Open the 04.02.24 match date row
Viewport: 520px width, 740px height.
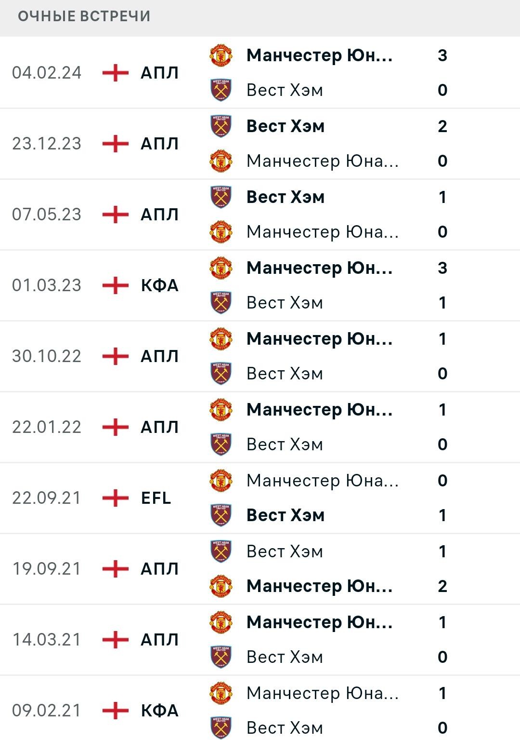(x=260, y=73)
